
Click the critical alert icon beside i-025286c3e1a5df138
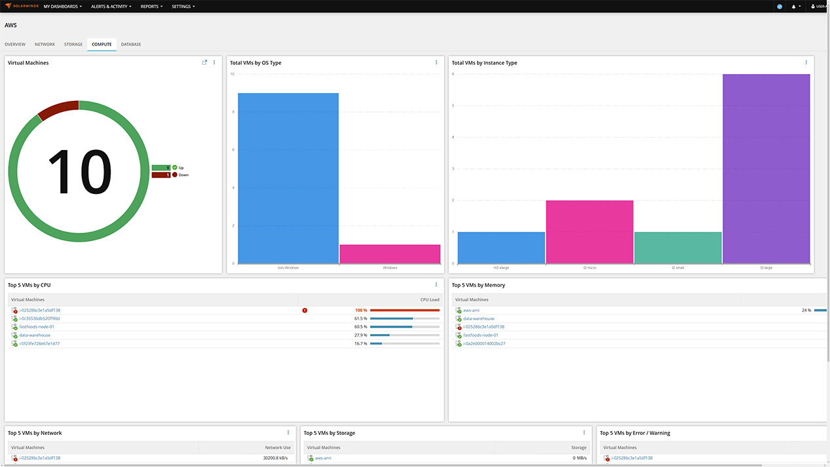point(305,310)
